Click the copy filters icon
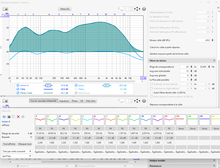220x168 pixels. pyautogui.click(x=13, y=117)
